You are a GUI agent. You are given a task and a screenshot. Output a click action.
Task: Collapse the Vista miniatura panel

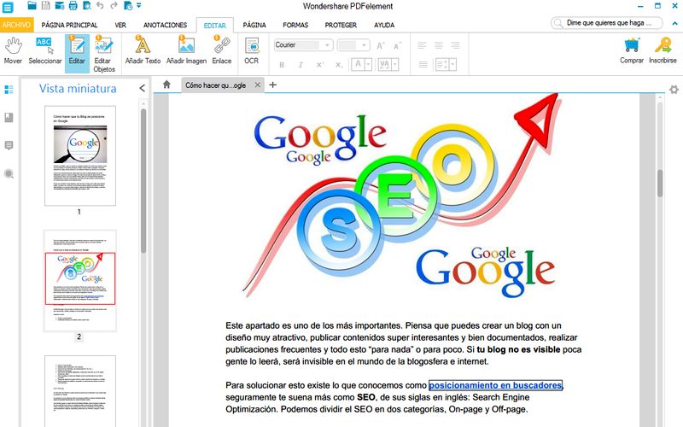[x=142, y=88]
